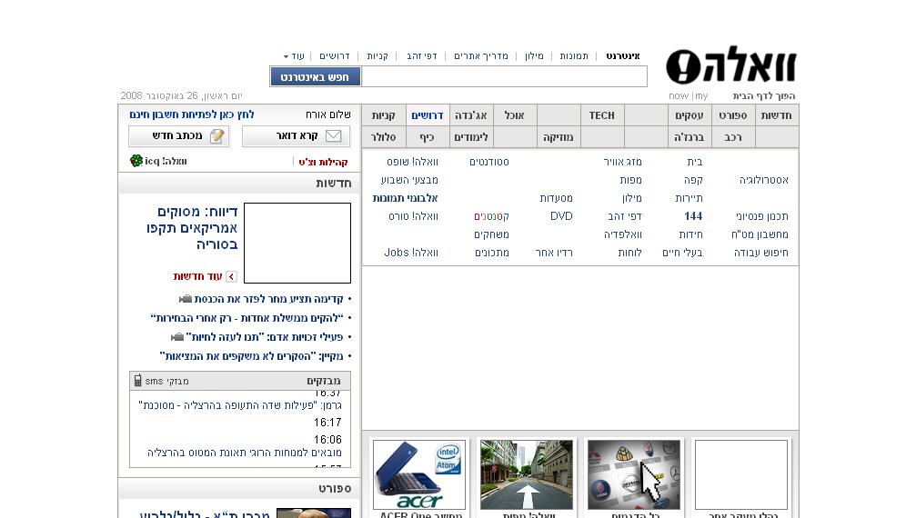Image resolution: width=916 pixels, height=518 pixels.
Task: Open the אוכל tab
Action: [x=514, y=115]
